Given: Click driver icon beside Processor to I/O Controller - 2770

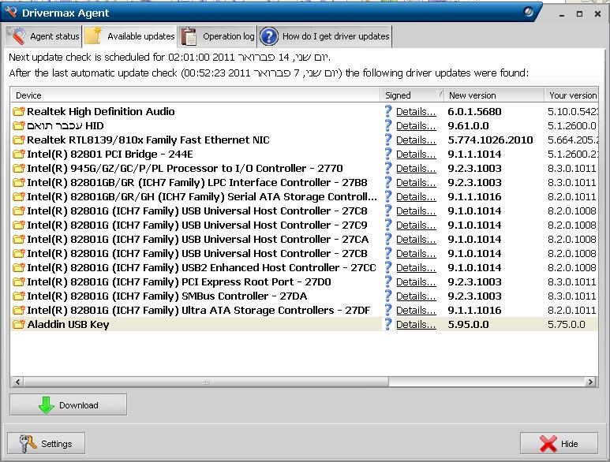Looking at the screenshot, I should 18,169.
